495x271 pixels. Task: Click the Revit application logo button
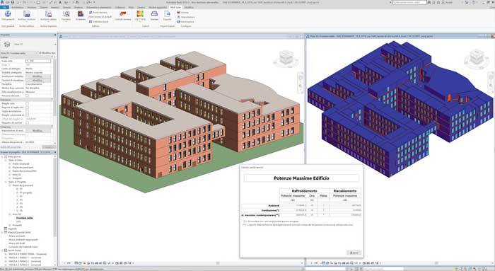pyautogui.click(x=2, y=2)
